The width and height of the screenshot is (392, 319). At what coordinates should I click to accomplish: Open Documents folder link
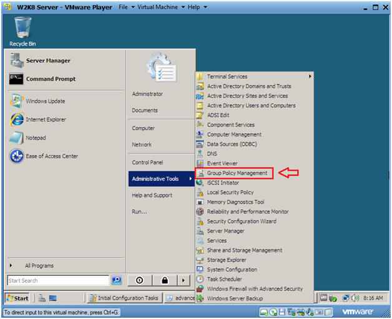pyautogui.click(x=145, y=110)
